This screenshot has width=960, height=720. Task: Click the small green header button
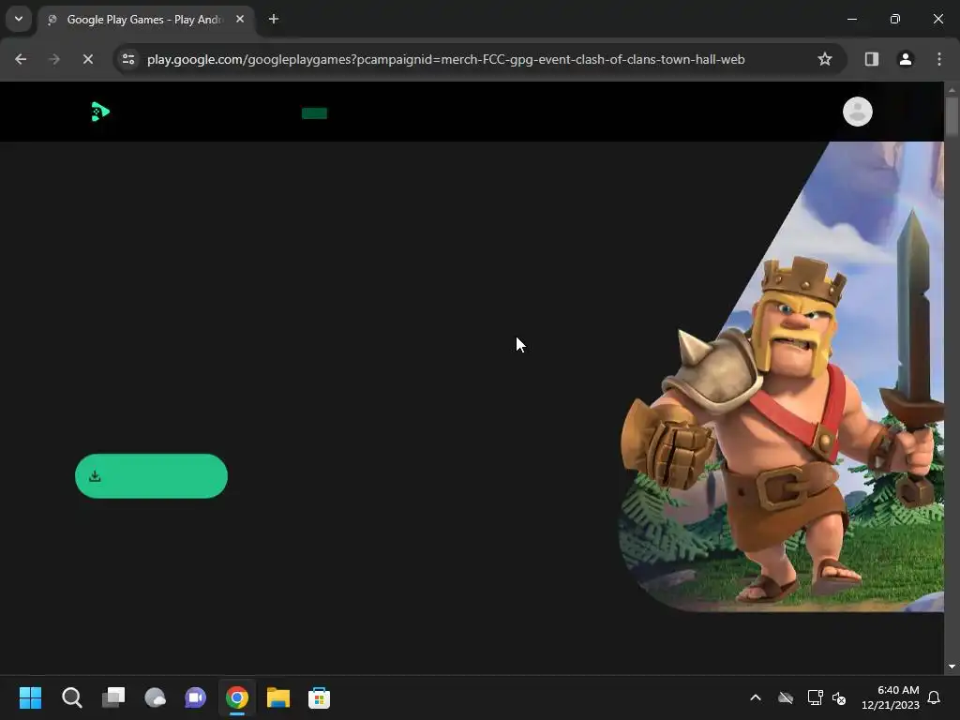point(314,113)
